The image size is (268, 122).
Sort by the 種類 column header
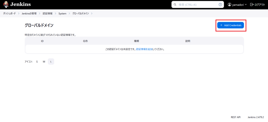[x=136, y=41]
